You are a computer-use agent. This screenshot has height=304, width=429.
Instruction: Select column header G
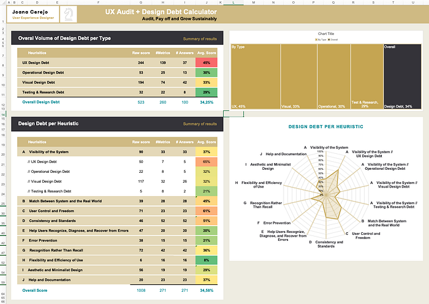[x=141, y=2]
